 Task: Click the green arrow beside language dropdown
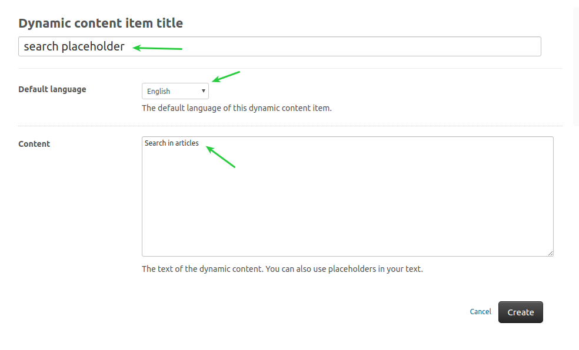[x=227, y=76]
